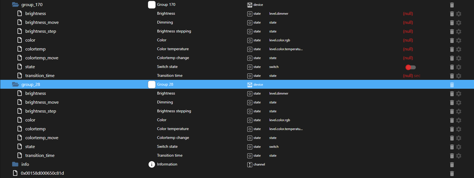Click 'Dimming' name in group_28
This screenshot has width=474, height=178.
pyautogui.click(x=165, y=102)
